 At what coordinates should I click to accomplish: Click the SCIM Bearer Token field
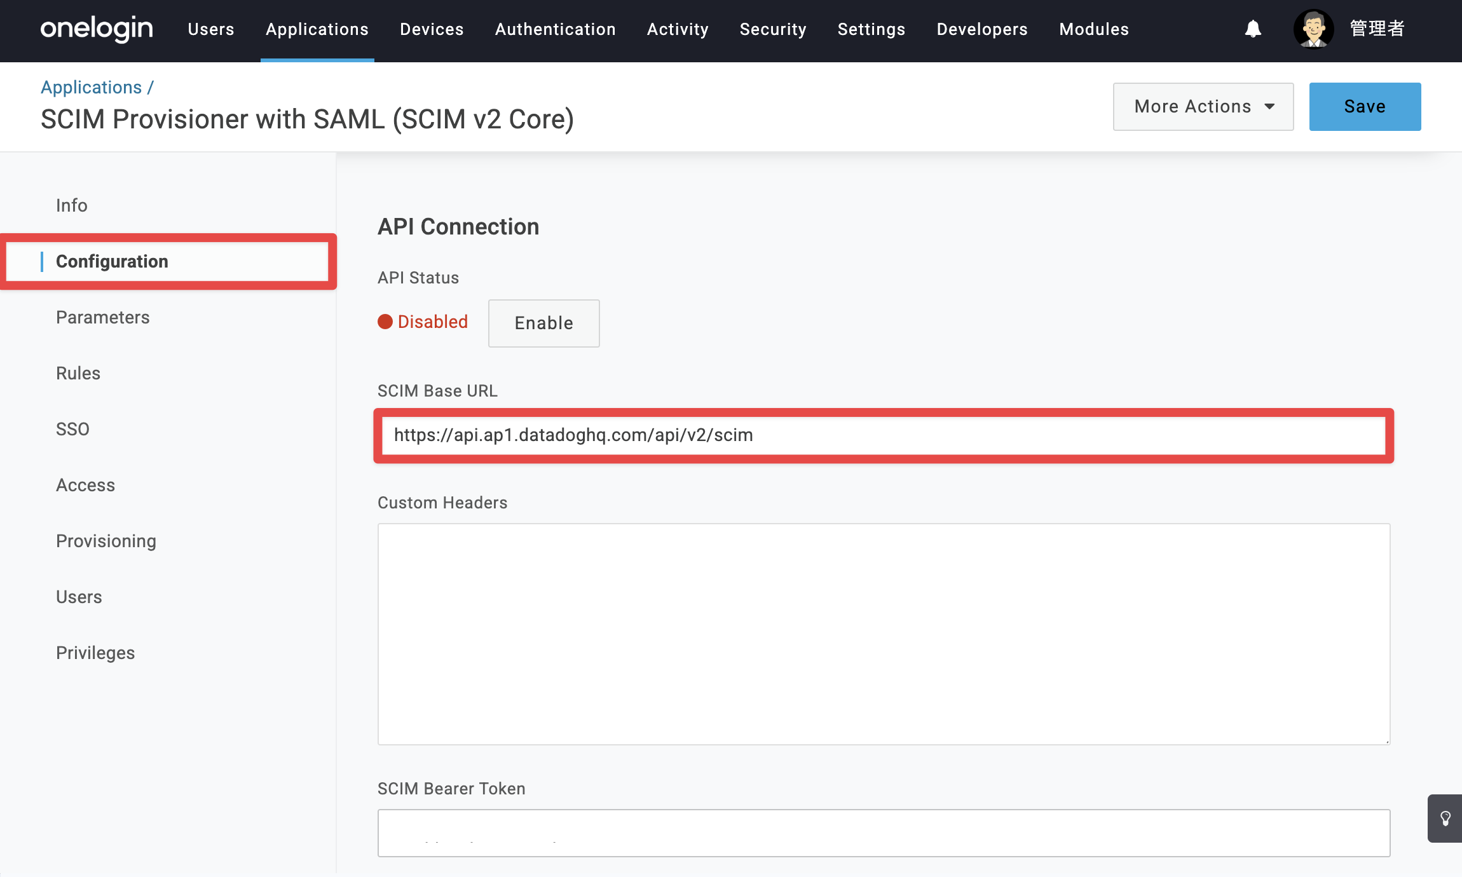tap(884, 833)
